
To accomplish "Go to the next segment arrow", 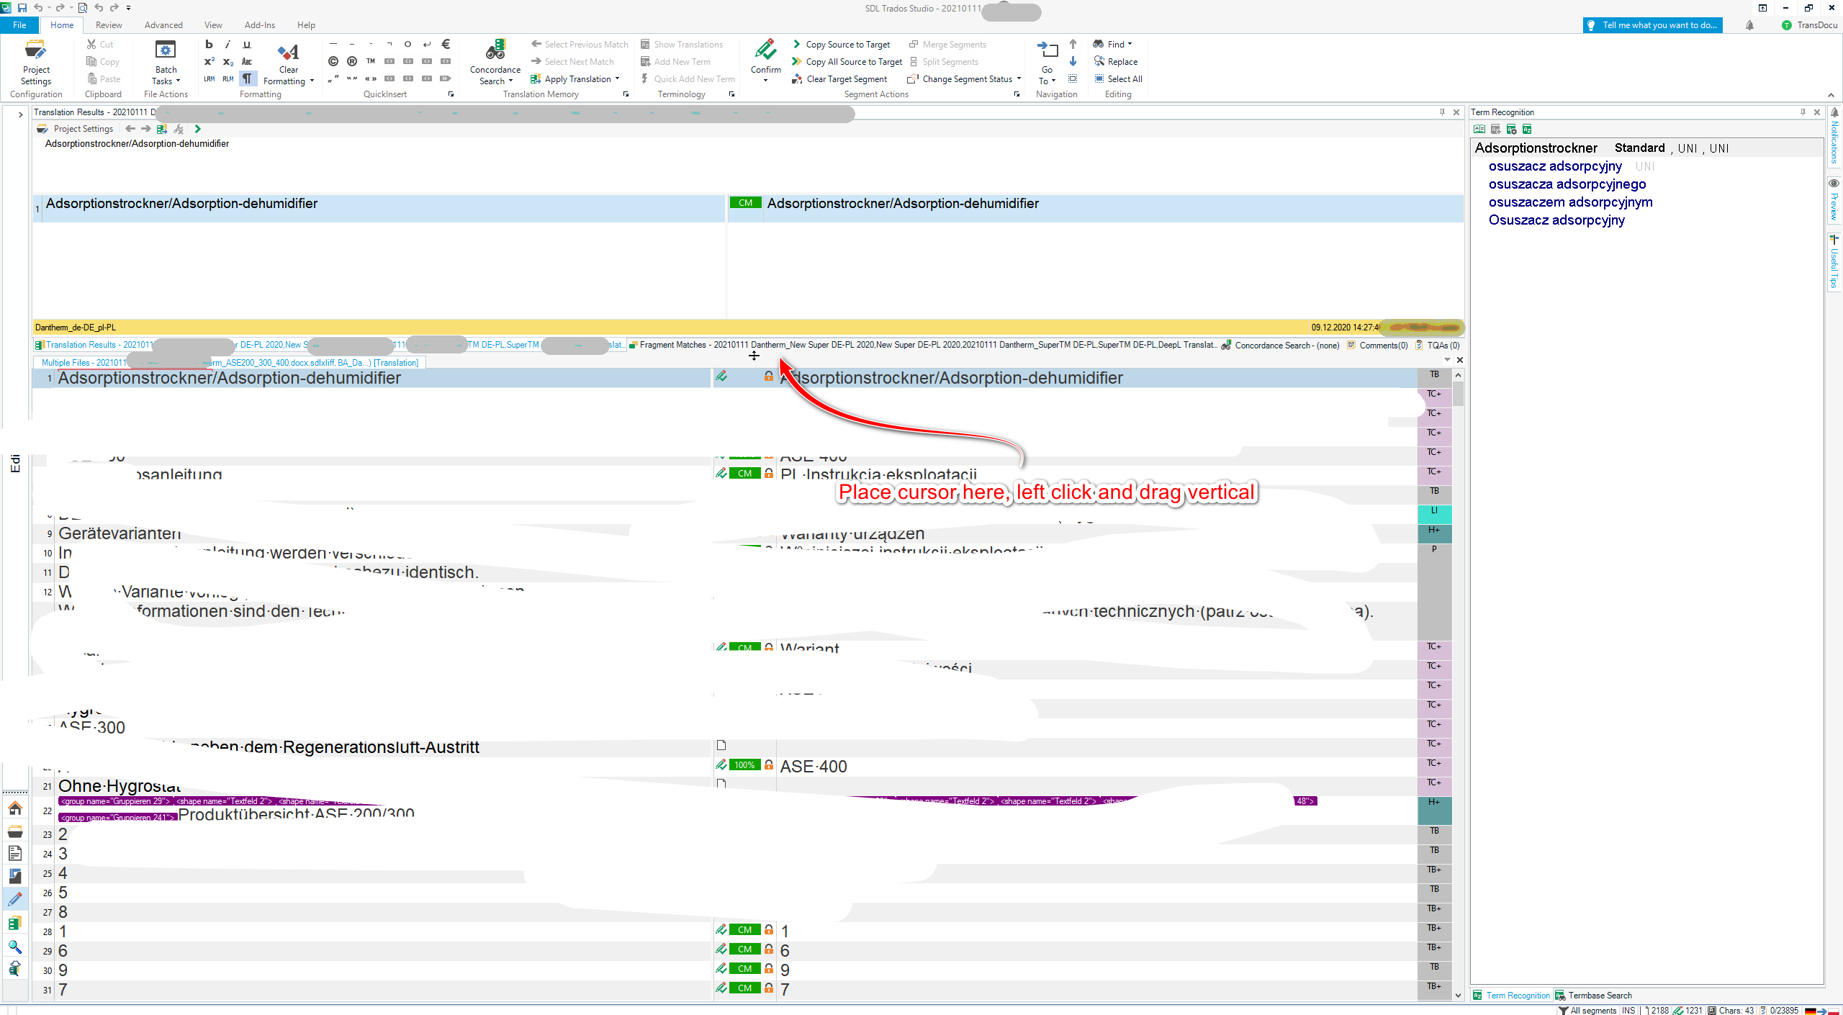I will [1073, 62].
